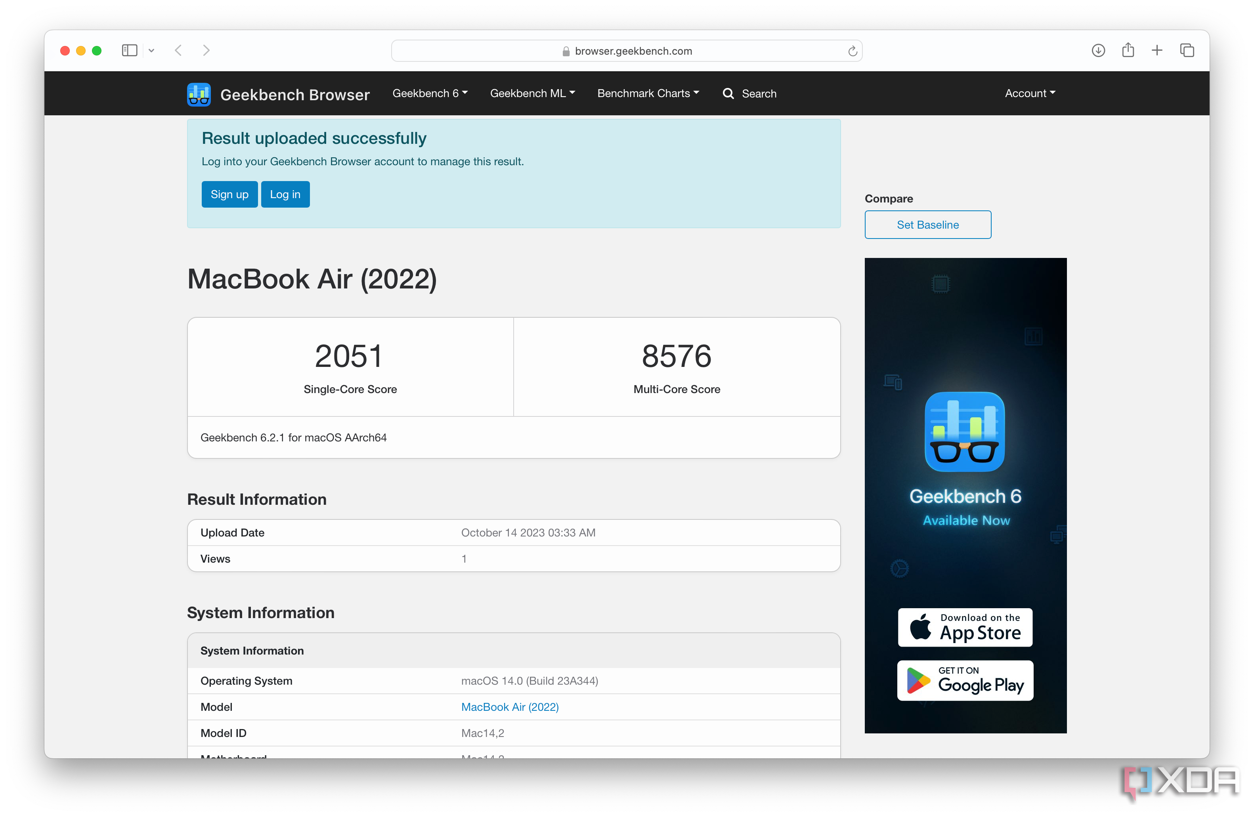This screenshot has height=817, width=1254.
Task: Open the MacBook Air (2022) model link
Action: [510, 707]
